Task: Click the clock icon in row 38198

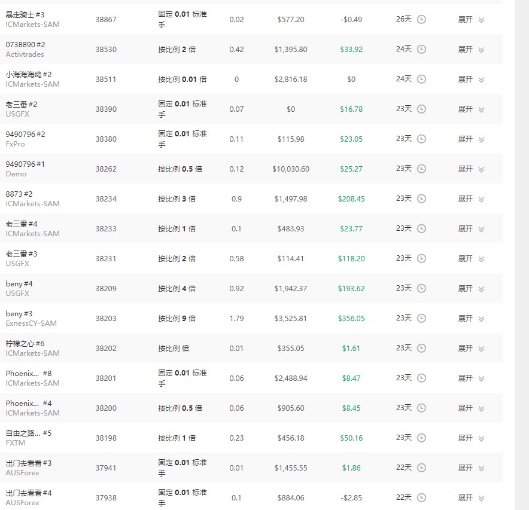Action: point(421,438)
